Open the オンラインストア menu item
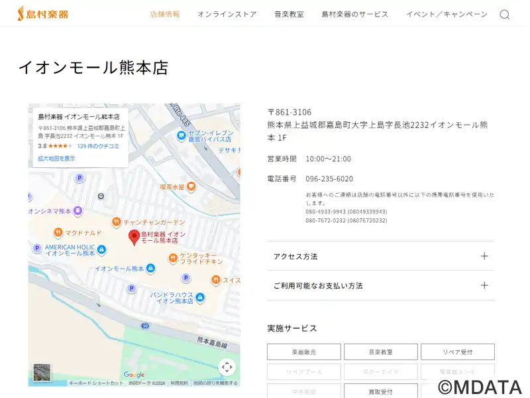530x398 pixels. pyautogui.click(x=227, y=14)
